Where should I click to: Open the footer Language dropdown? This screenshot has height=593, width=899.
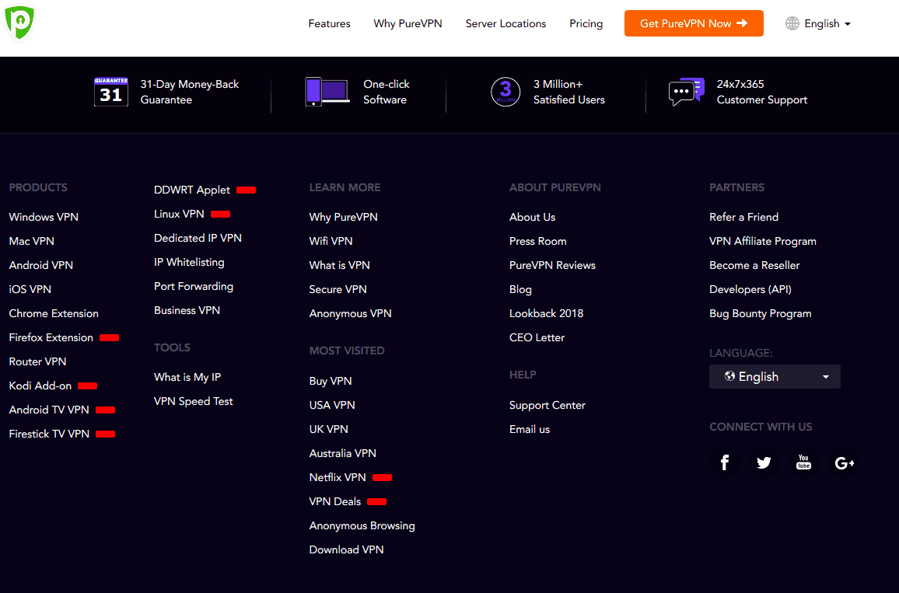[775, 377]
